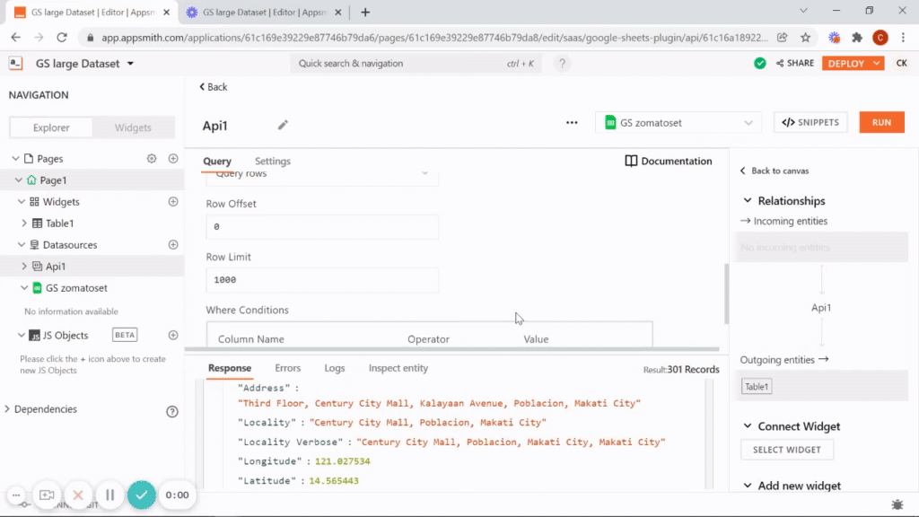
Task: Switch to the Widgets view toggle
Action: coord(133,127)
